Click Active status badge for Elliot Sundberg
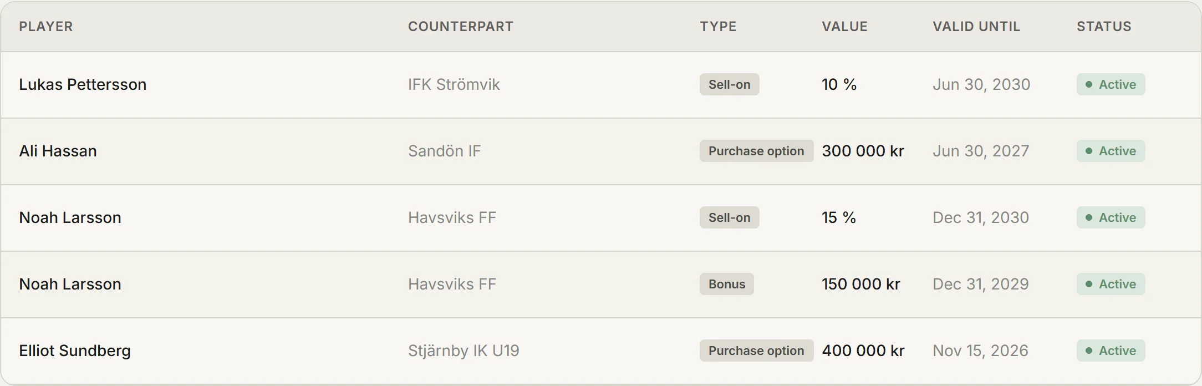The height and width of the screenshot is (386, 1202). (1111, 351)
